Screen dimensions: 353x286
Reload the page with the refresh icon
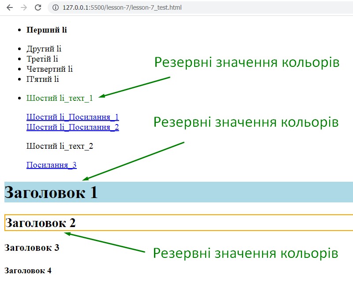[38, 7]
